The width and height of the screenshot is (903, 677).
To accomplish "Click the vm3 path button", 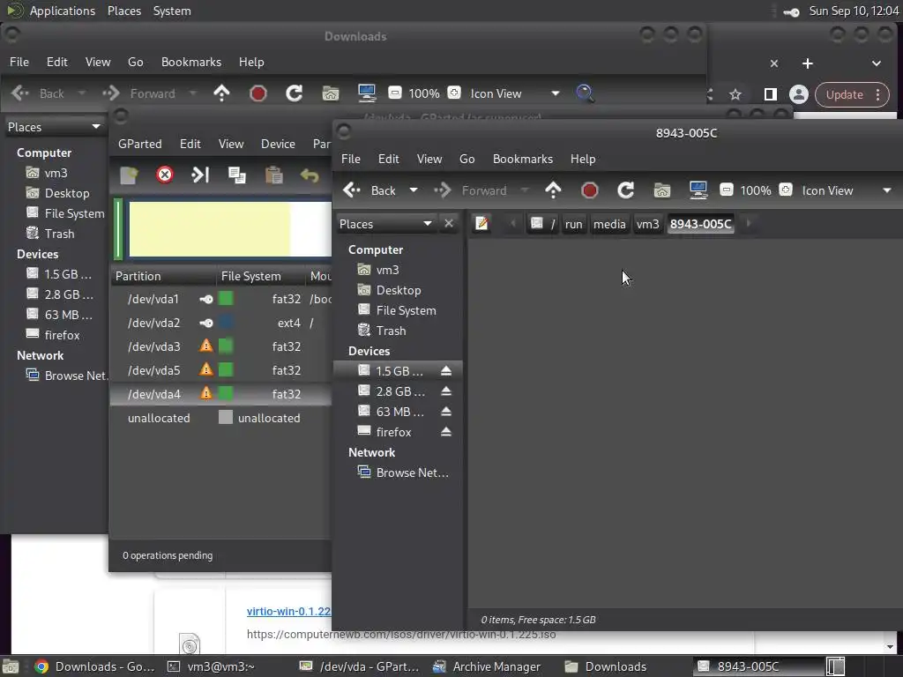I will (647, 224).
